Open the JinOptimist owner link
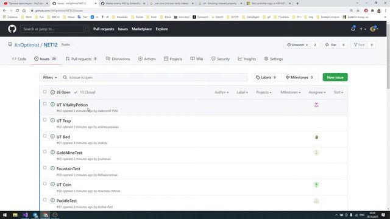390x219 pixels. click(x=27, y=44)
